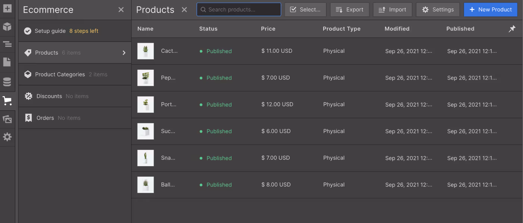Screen dimensions: 523x223
Task: Open the Navigator panel
Action: tap(7, 44)
